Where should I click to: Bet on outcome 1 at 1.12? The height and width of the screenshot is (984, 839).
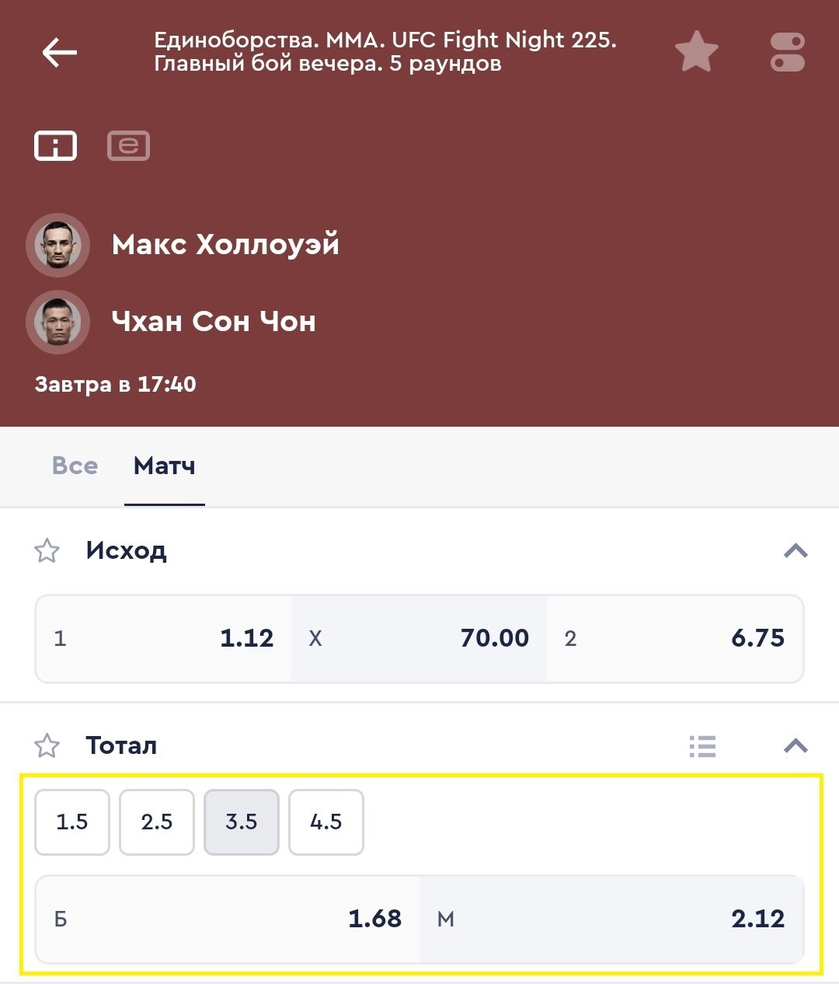163,639
